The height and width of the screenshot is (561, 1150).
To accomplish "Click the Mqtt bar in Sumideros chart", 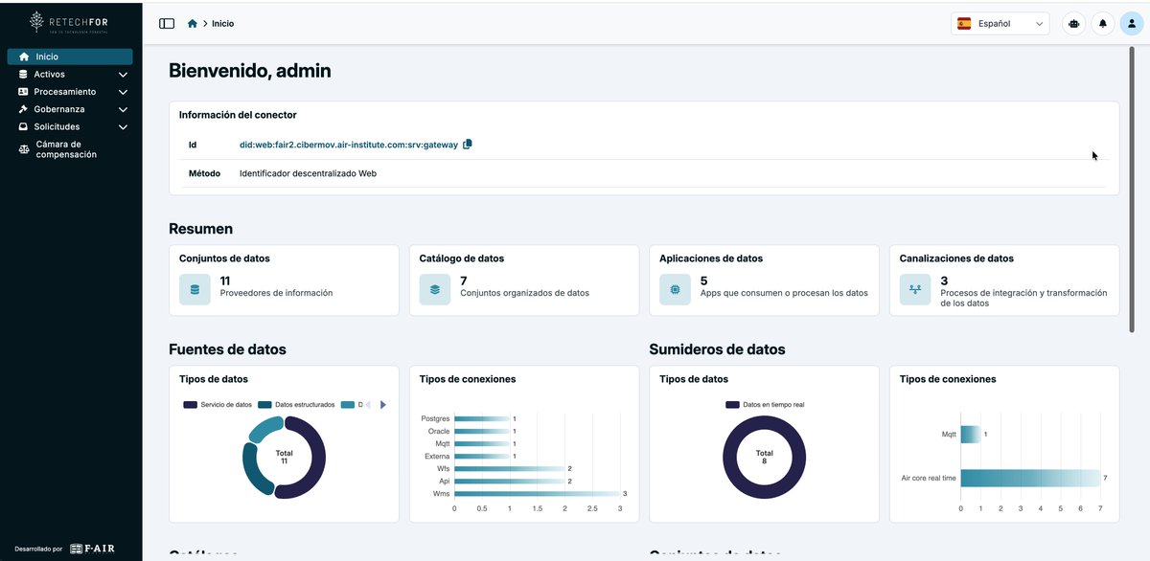I will pos(971,435).
